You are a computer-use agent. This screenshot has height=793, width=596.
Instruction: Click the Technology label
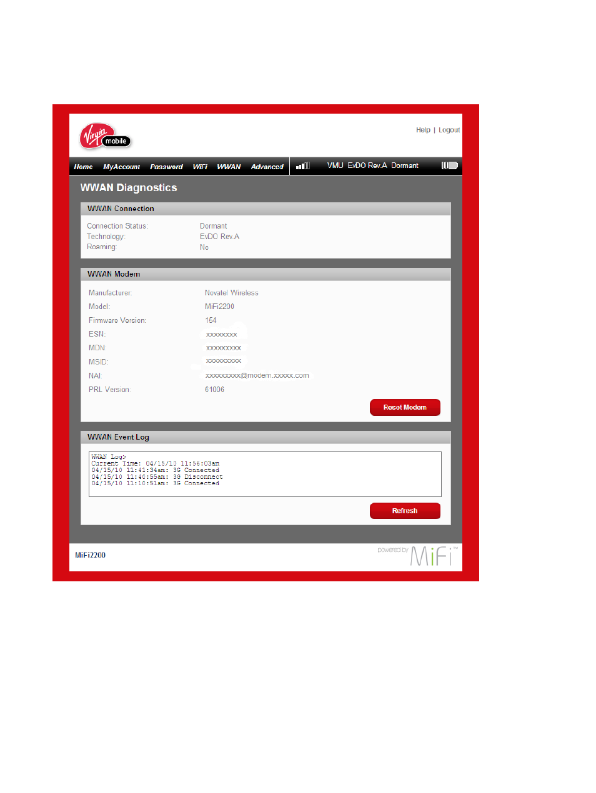point(106,237)
